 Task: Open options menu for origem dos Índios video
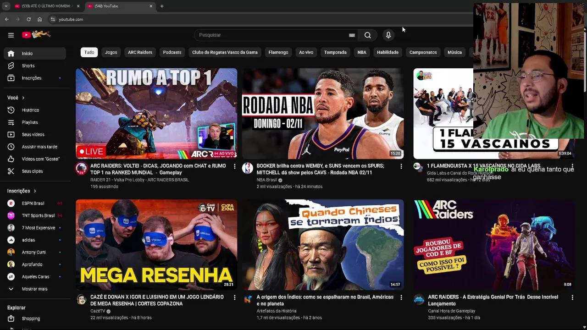click(x=401, y=297)
